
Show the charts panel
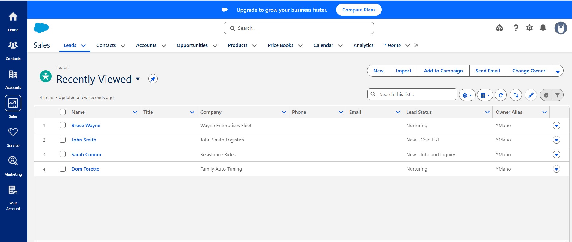(546, 95)
